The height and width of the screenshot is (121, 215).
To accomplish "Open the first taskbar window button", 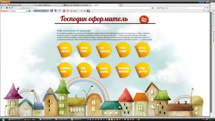I will click(x=15, y=120).
